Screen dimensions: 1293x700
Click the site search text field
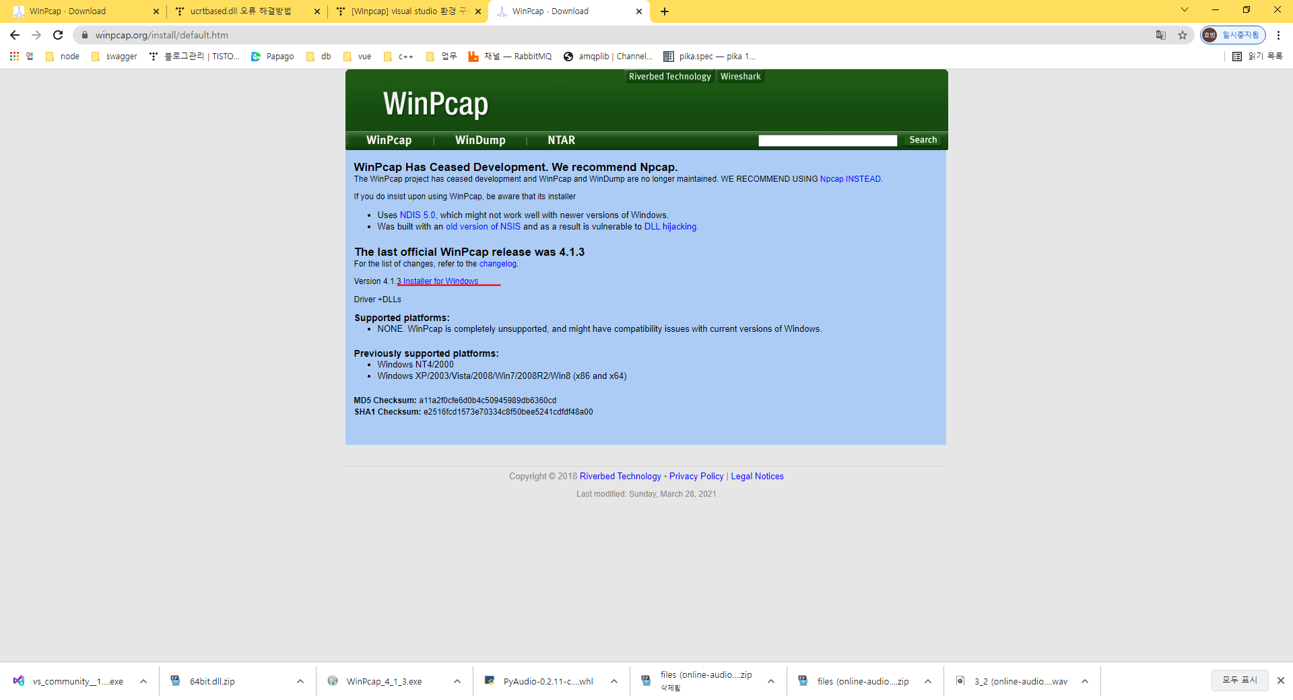coord(828,140)
